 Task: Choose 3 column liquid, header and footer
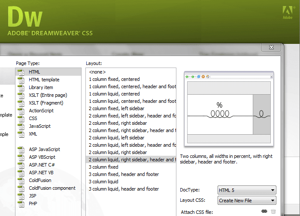point(131,189)
